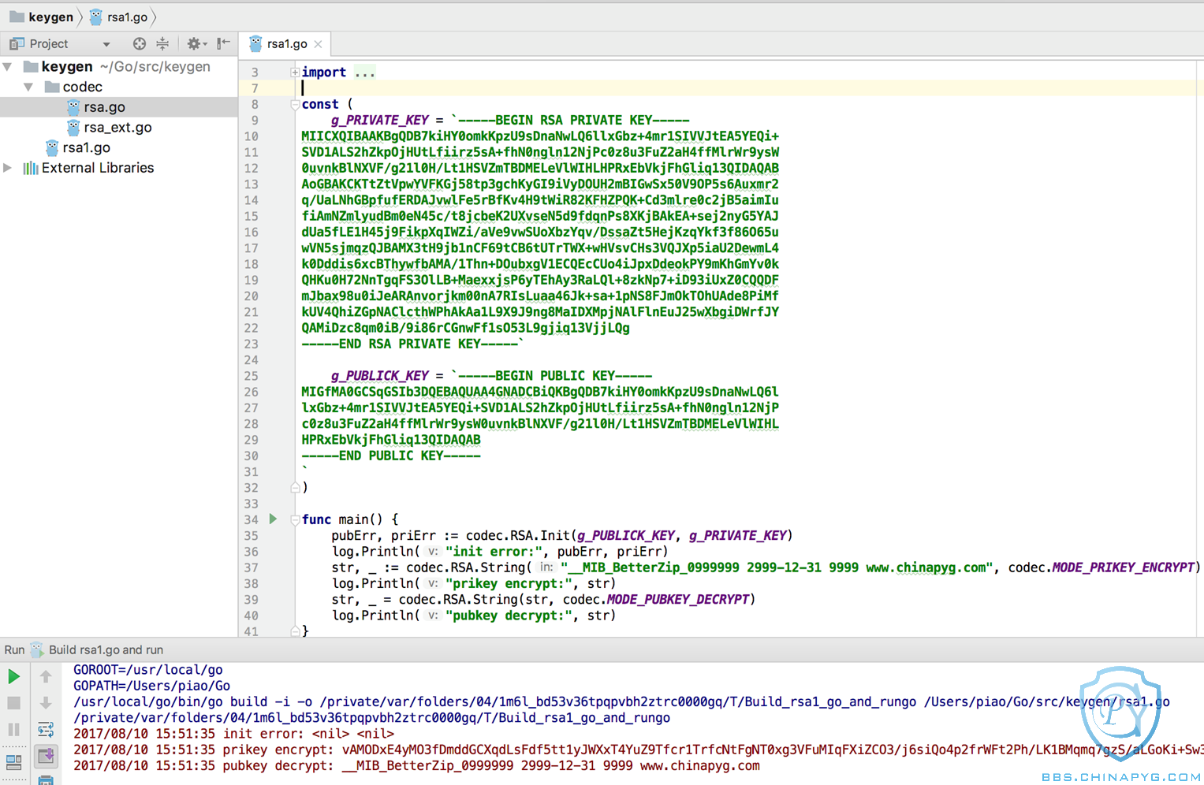Image resolution: width=1204 pixels, height=785 pixels.
Task: Click line number 34 in gutter
Action: 251,519
